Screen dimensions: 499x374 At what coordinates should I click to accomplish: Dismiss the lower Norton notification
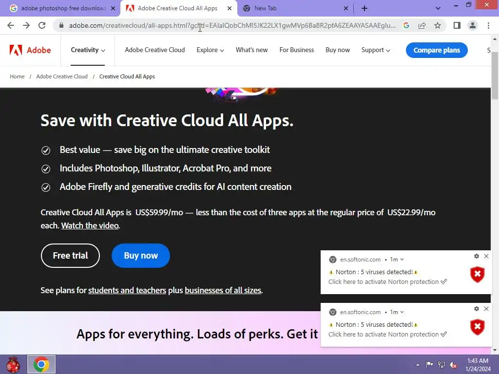click(x=486, y=309)
